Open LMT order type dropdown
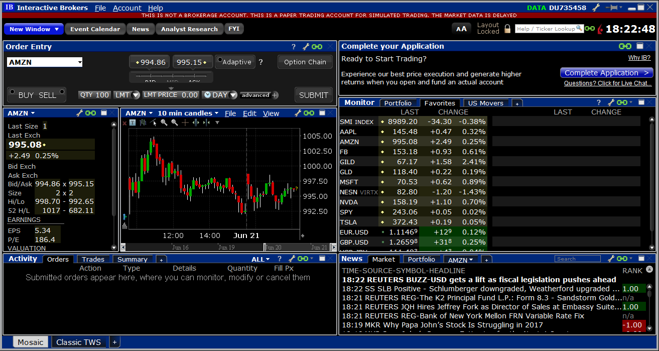The width and height of the screenshot is (659, 351). (136, 95)
